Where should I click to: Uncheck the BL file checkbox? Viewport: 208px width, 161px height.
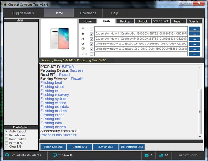point(92,34)
